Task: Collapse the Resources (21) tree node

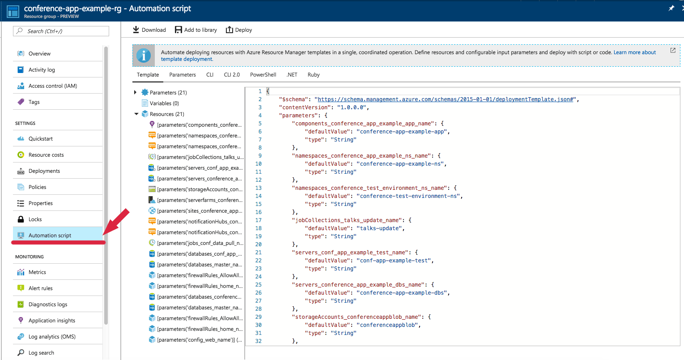Action: (136, 114)
